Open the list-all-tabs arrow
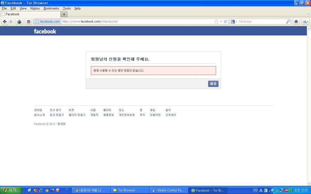 (309, 14)
